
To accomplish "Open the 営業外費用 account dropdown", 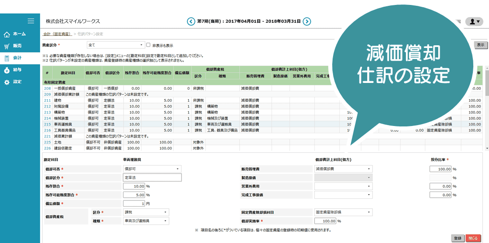I will [x=343, y=186].
